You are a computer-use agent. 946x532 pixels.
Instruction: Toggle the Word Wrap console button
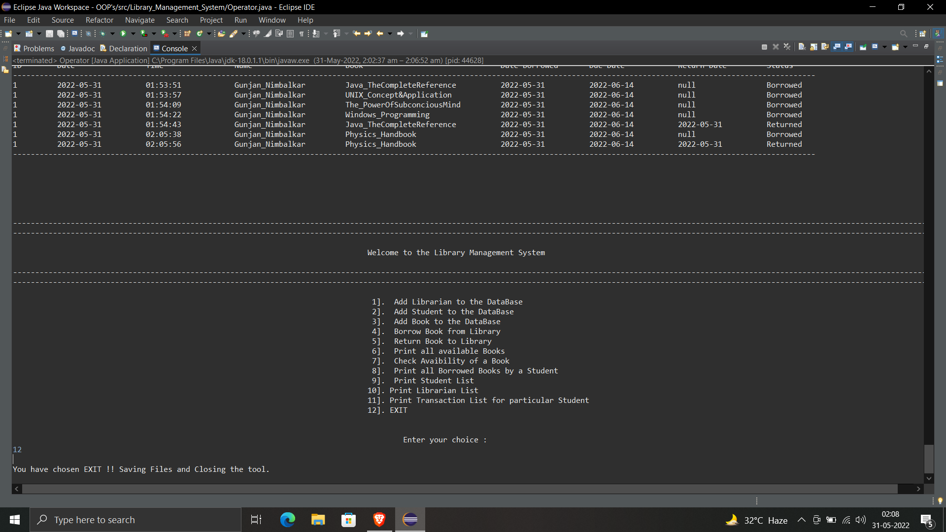825,47
